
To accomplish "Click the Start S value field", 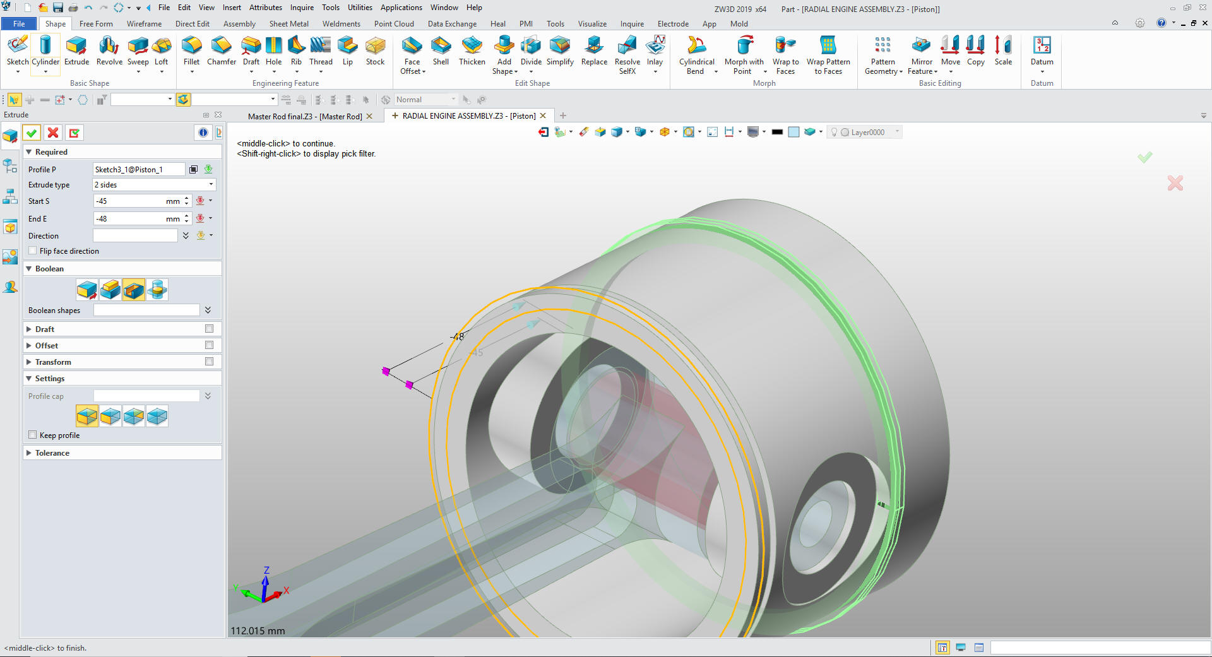I will click(129, 201).
